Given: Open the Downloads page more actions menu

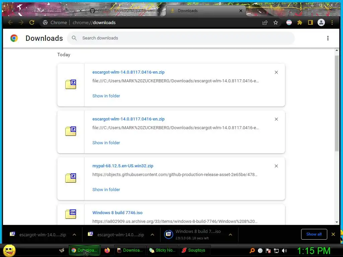Looking at the screenshot, I should tap(328, 38).
